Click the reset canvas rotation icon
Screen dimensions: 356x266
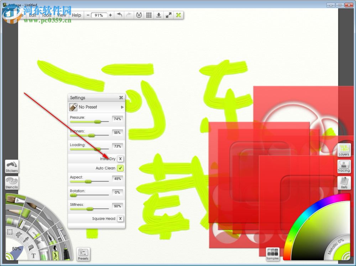[x=139, y=15]
